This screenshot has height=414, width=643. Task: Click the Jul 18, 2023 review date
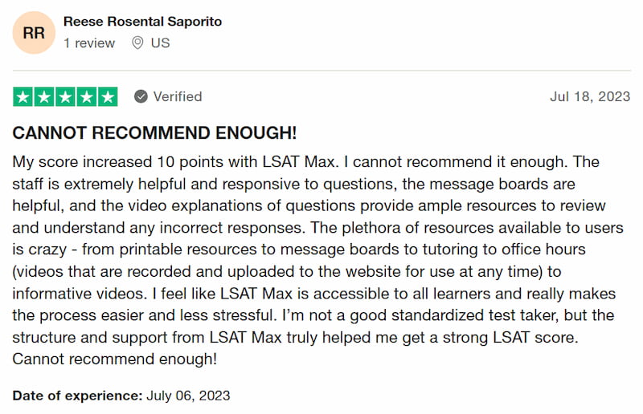(x=590, y=96)
